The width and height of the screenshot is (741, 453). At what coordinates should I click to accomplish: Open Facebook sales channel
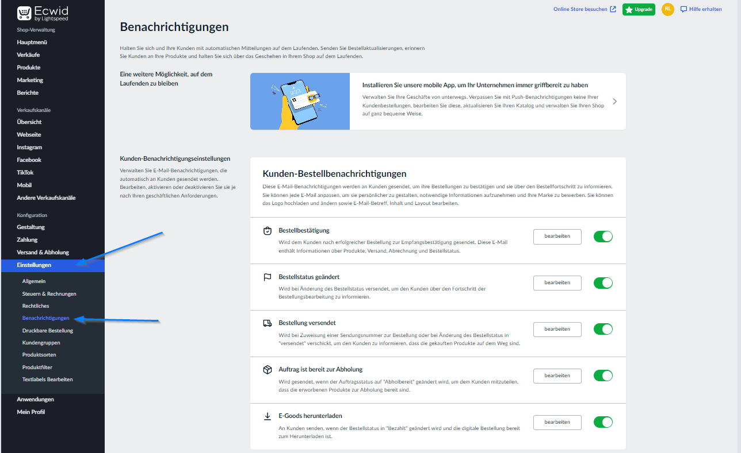[29, 160]
